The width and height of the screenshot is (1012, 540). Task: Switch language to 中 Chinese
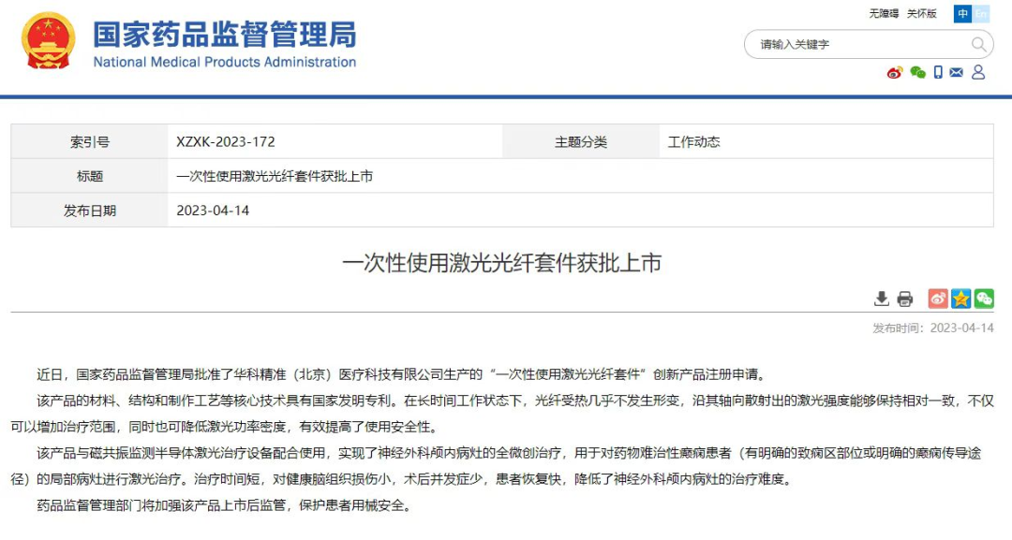pyautogui.click(x=963, y=13)
